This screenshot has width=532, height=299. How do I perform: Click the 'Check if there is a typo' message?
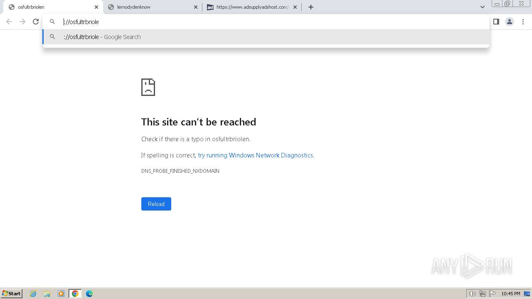pyautogui.click(x=196, y=139)
